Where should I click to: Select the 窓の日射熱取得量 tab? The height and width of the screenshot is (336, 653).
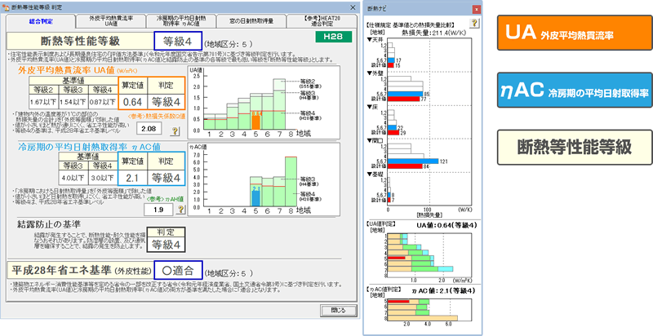pyautogui.click(x=251, y=21)
